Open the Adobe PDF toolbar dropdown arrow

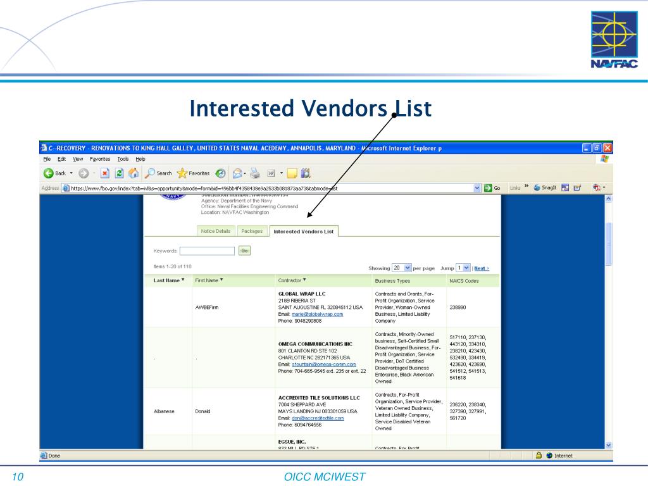604,187
